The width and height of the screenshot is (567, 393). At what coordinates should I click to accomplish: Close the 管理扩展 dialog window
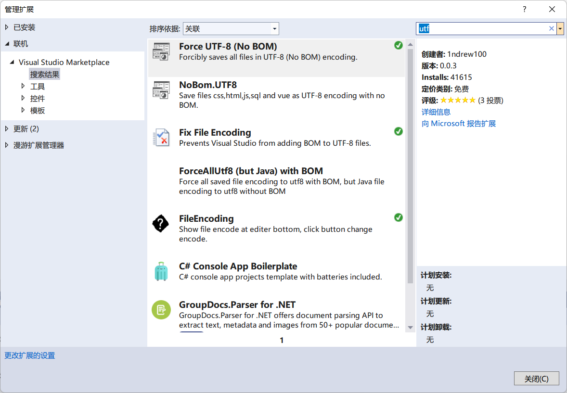tap(552, 10)
